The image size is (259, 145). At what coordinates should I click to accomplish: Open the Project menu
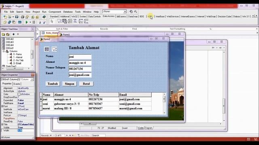tap(36, 12)
